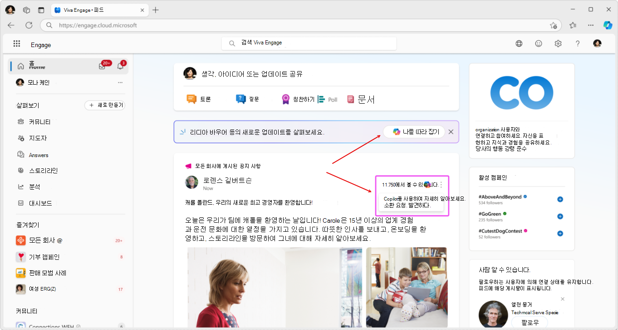Image resolution: width=618 pixels, height=330 pixels.
Task: Dismiss the Copilot update banner
Action: click(451, 132)
